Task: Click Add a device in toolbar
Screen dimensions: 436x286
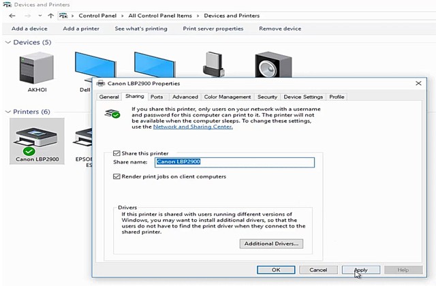Action: click(29, 29)
